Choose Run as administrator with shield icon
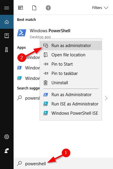113x169 pixels. coord(71,46)
